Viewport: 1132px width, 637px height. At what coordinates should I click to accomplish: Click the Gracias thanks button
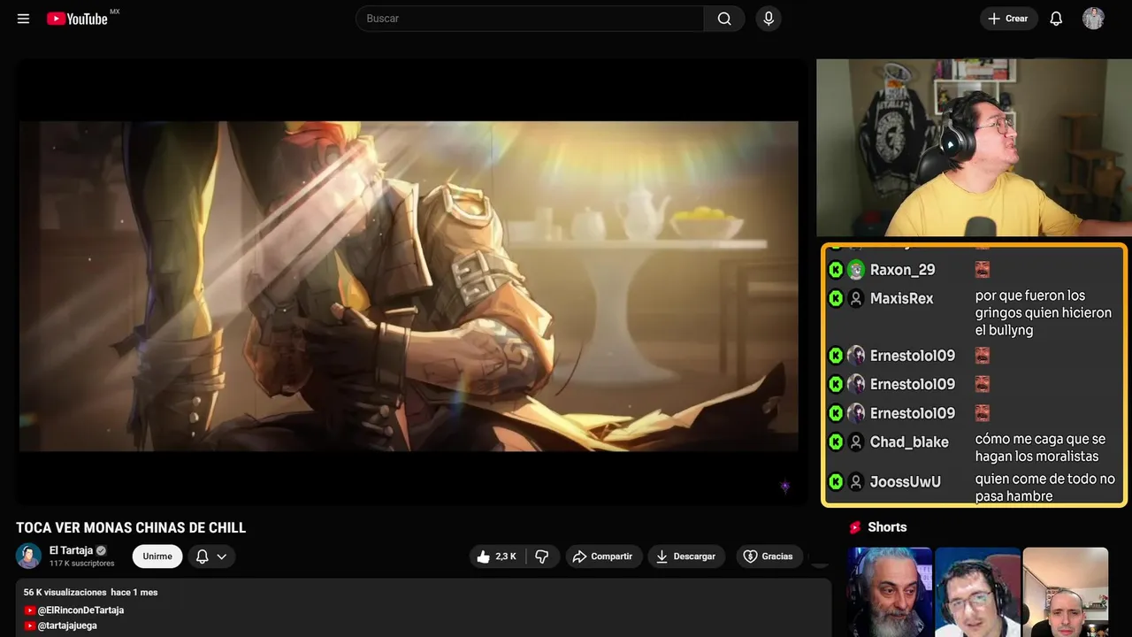click(769, 556)
